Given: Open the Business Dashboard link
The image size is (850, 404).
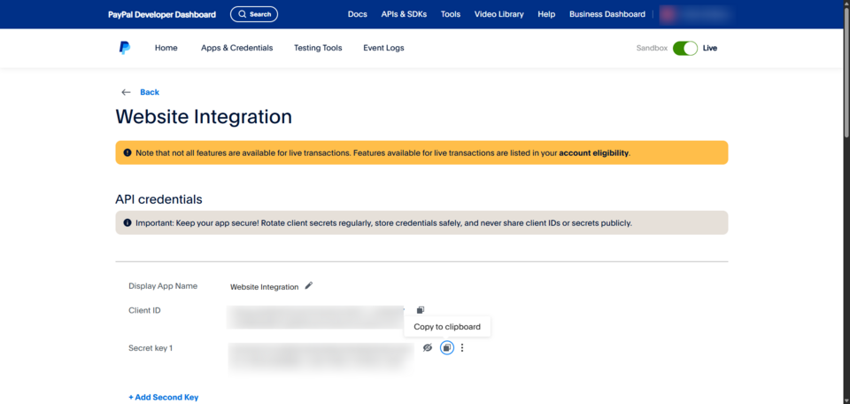Looking at the screenshot, I should pos(607,14).
